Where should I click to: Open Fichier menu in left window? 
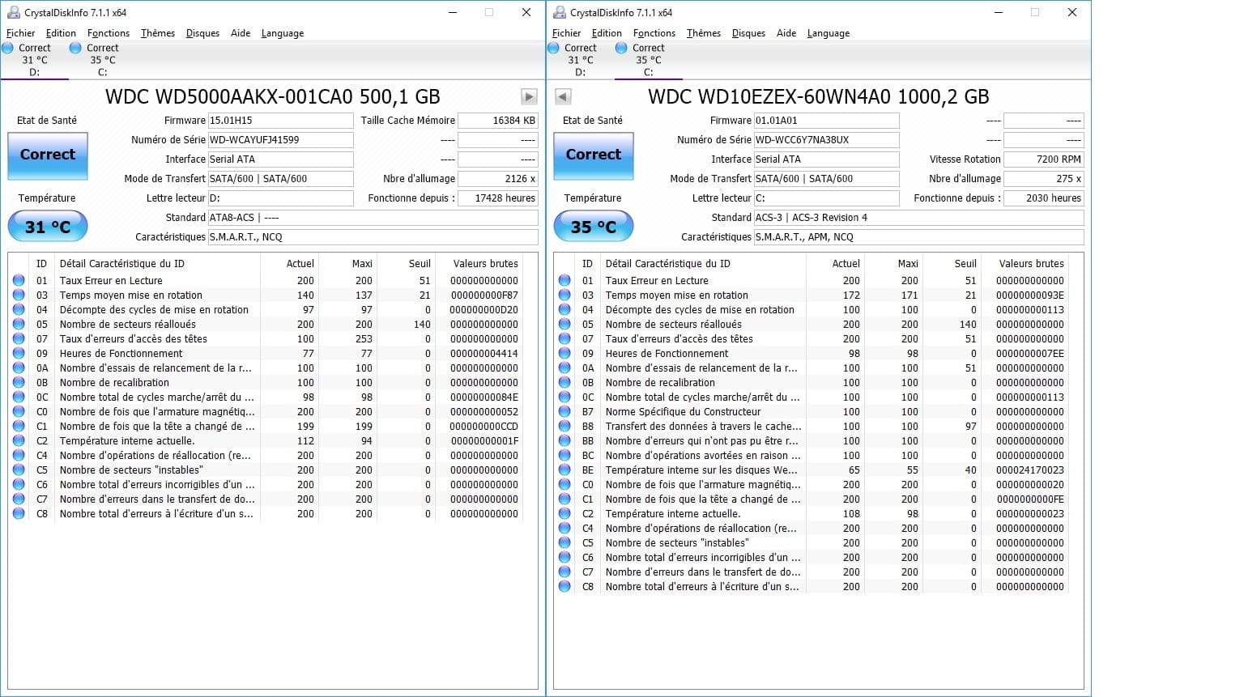(20, 33)
